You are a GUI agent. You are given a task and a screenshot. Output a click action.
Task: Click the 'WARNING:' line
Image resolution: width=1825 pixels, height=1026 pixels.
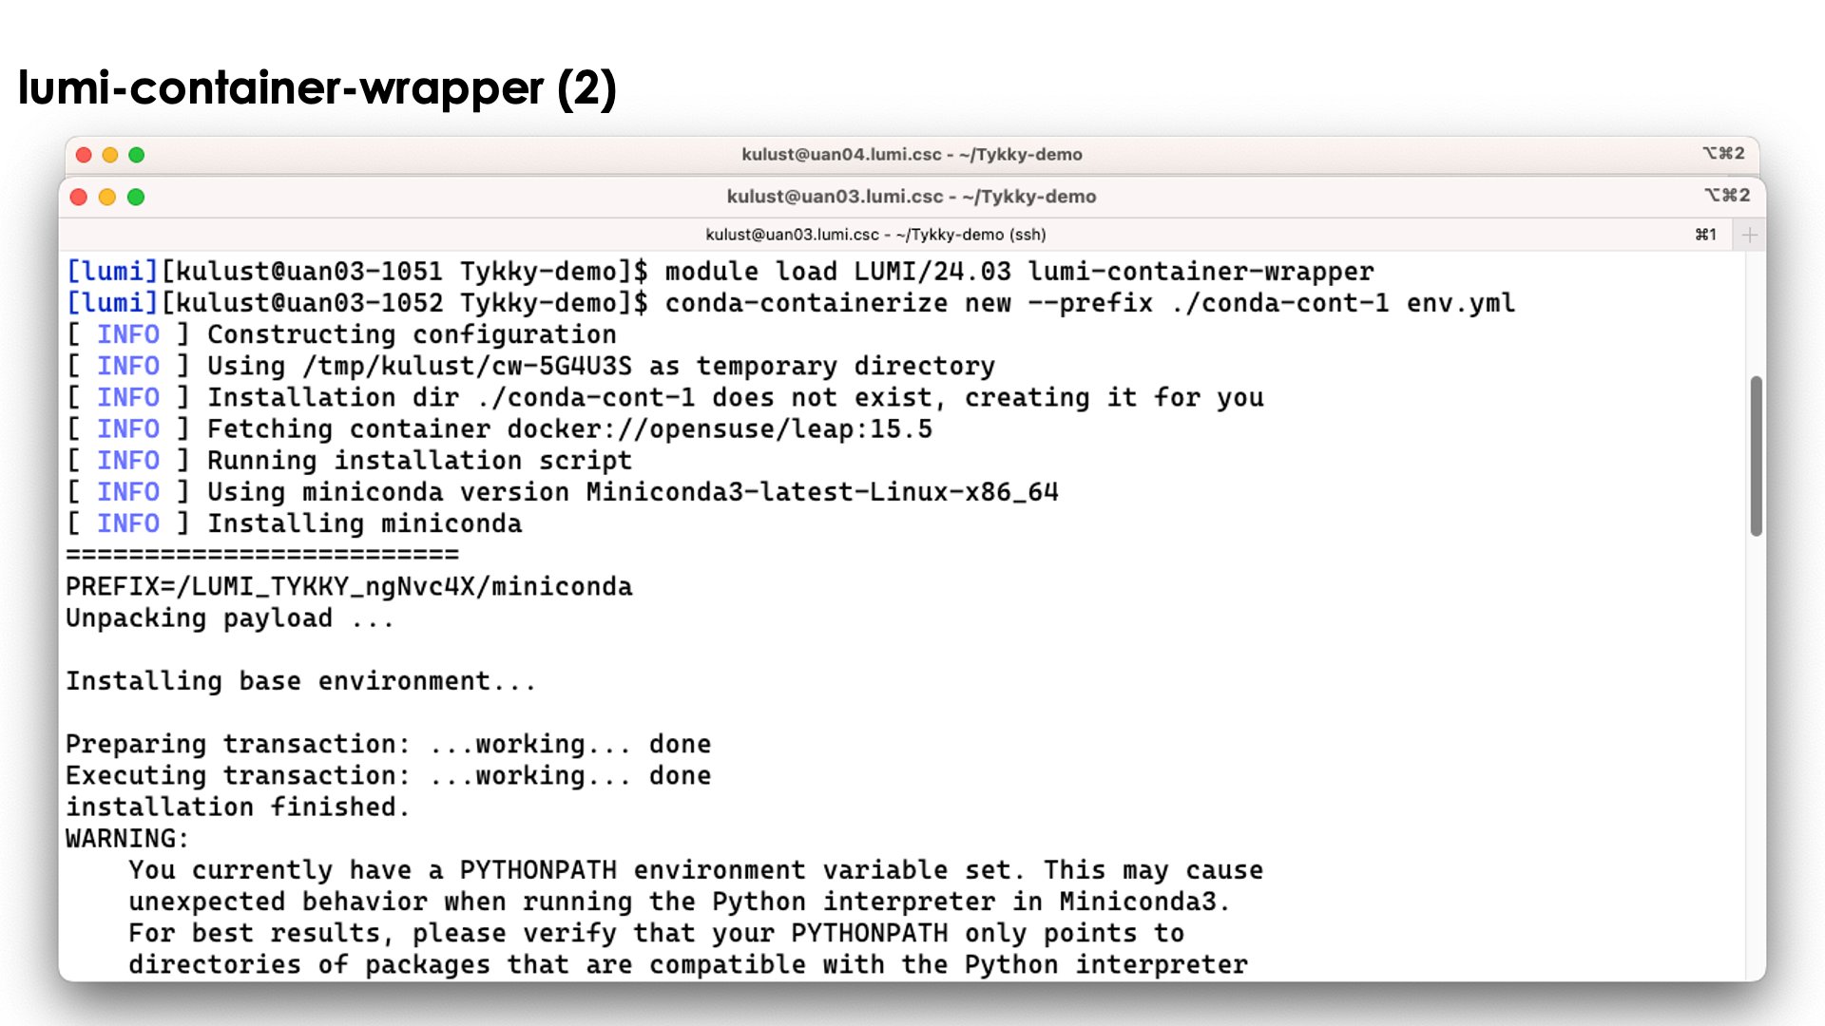click(x=127, y=838)
